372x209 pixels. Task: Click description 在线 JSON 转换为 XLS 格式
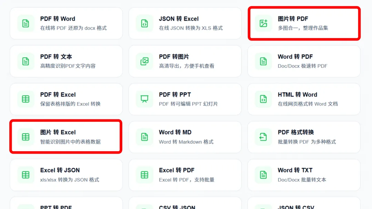191,28
